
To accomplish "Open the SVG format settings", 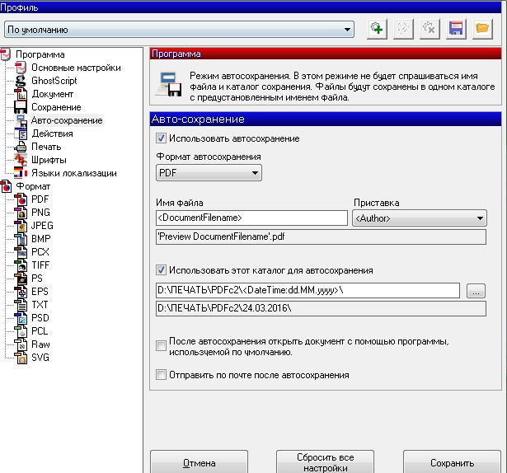I will click(x=40, y=358).
